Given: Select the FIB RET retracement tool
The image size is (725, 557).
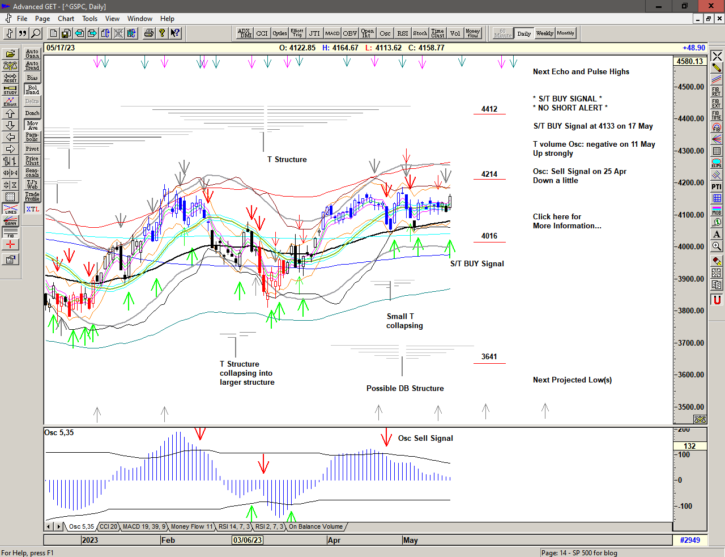Looking at the screenshot, I should pos(717,91).
